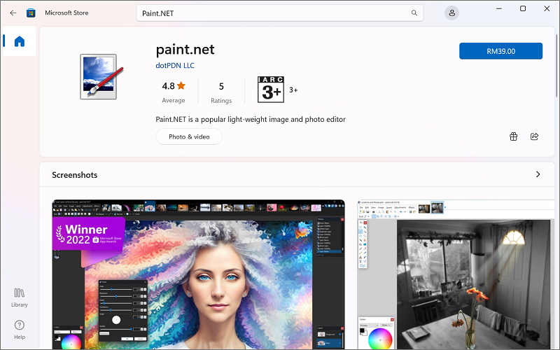Click the Screenshots heading
This screenshot has height=350, width=560.
75,174
